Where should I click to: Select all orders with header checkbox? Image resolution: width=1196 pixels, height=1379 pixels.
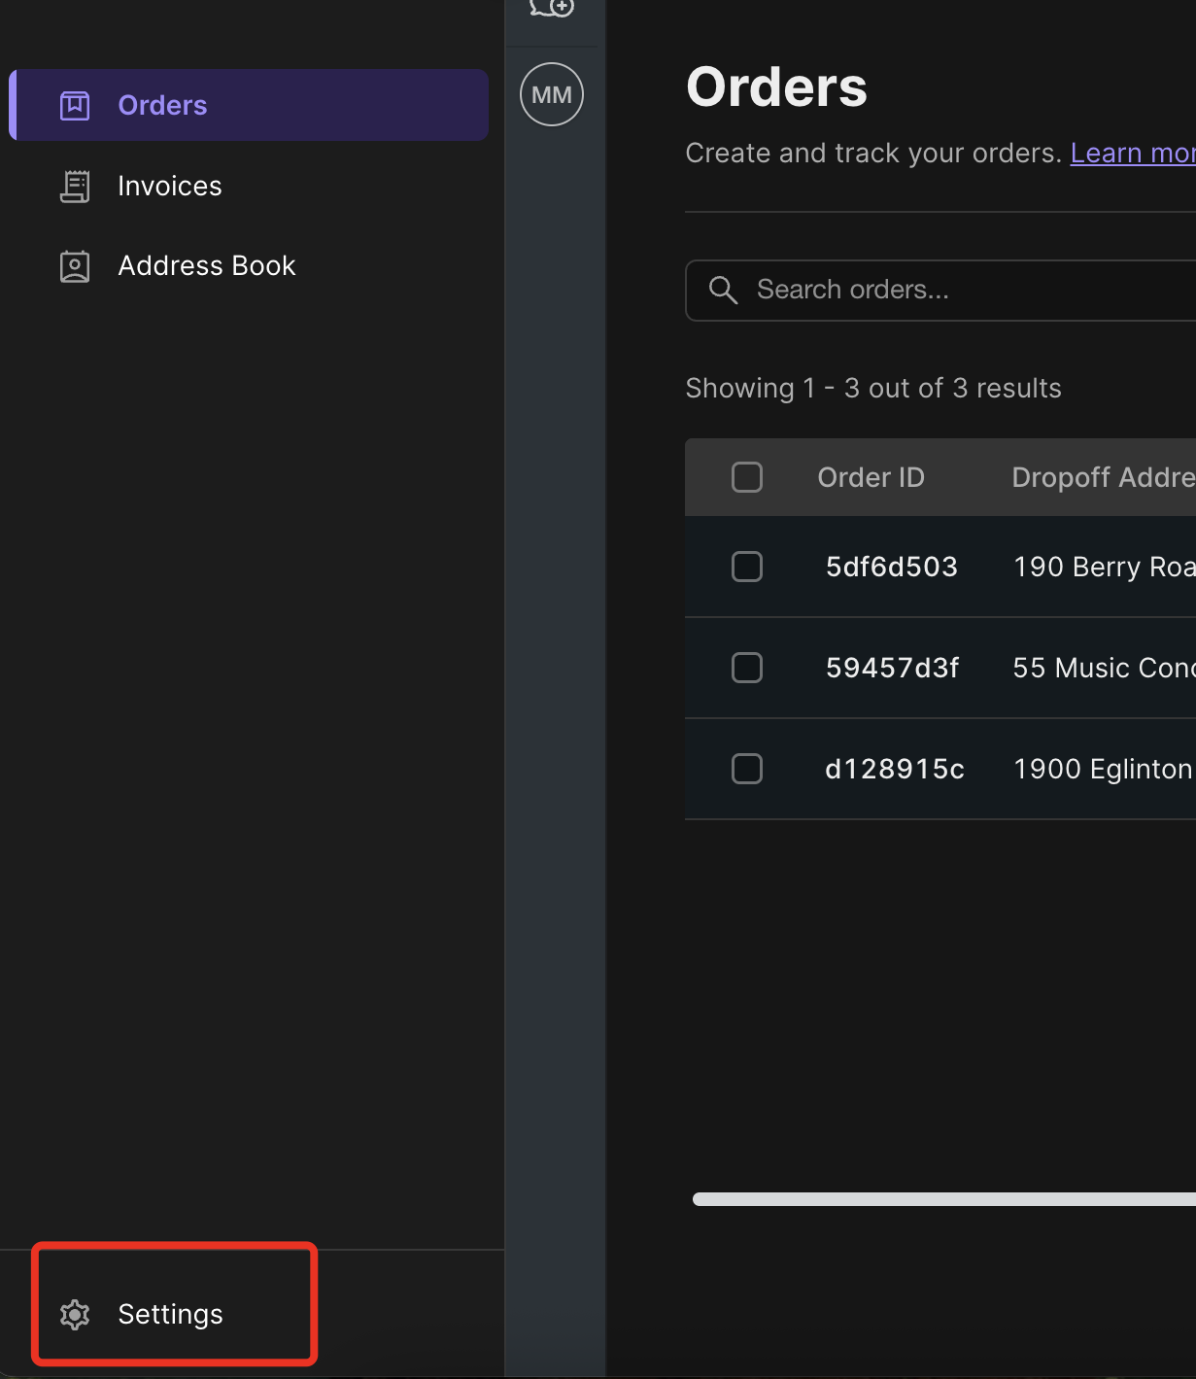tap(747, 477)
